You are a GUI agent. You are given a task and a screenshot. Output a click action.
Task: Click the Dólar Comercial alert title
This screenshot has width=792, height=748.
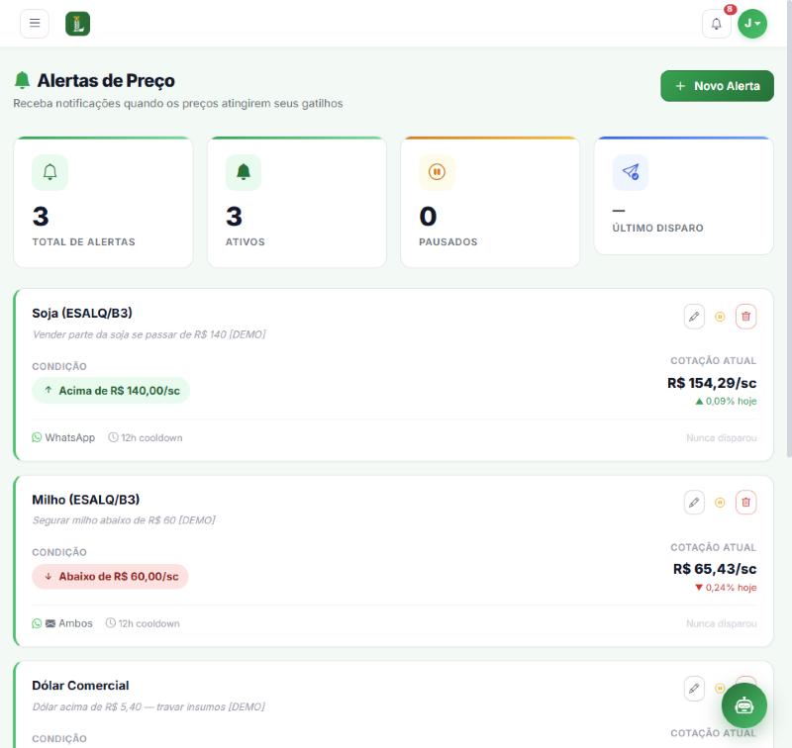pos(80,686)
